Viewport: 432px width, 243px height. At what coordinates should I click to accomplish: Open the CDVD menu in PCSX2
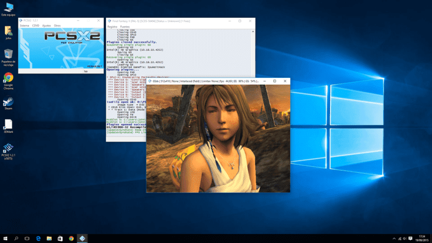click(36, 25)
